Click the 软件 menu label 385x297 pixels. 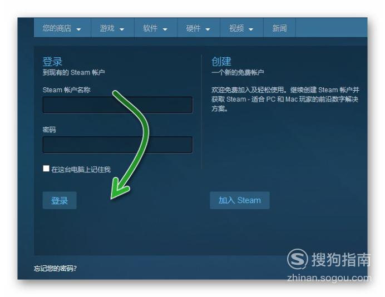(150, 28)
